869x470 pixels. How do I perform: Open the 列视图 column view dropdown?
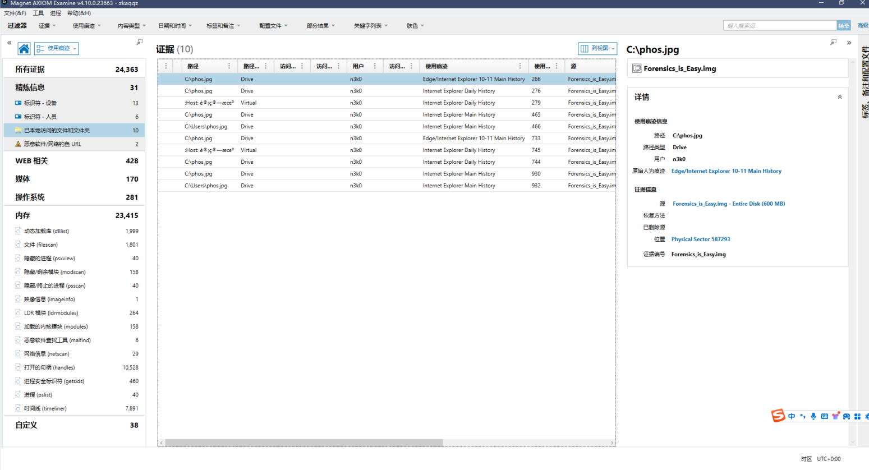(597, 49)
